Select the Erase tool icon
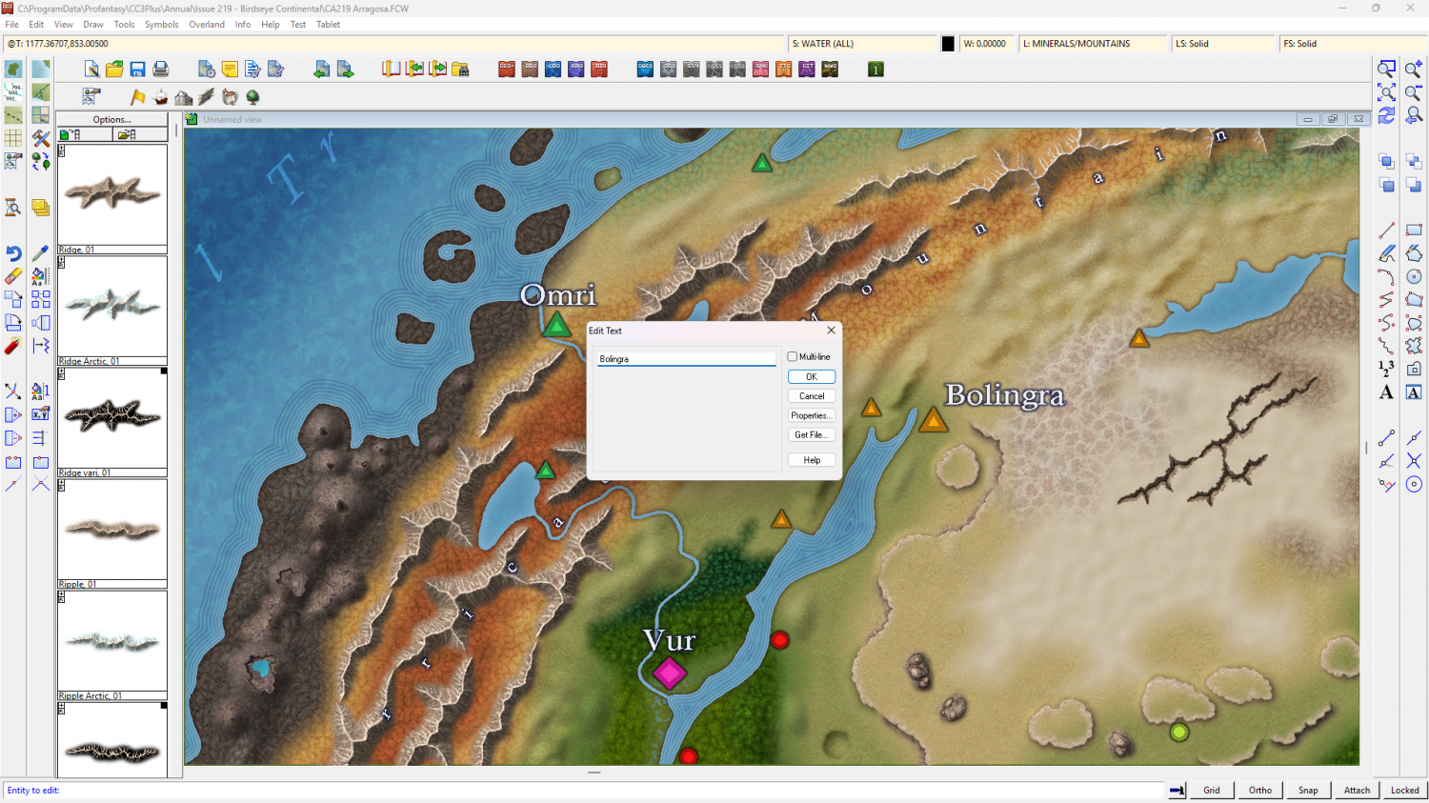The image size is (1429, 803). pos(13,276)
